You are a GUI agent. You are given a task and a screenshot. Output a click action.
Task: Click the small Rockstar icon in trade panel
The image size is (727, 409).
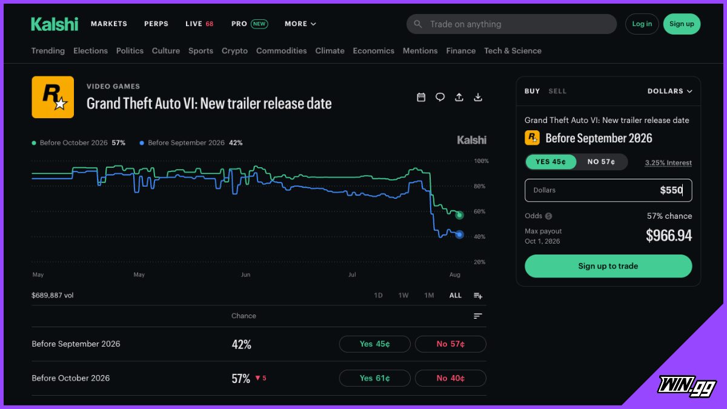click(532, 138)
